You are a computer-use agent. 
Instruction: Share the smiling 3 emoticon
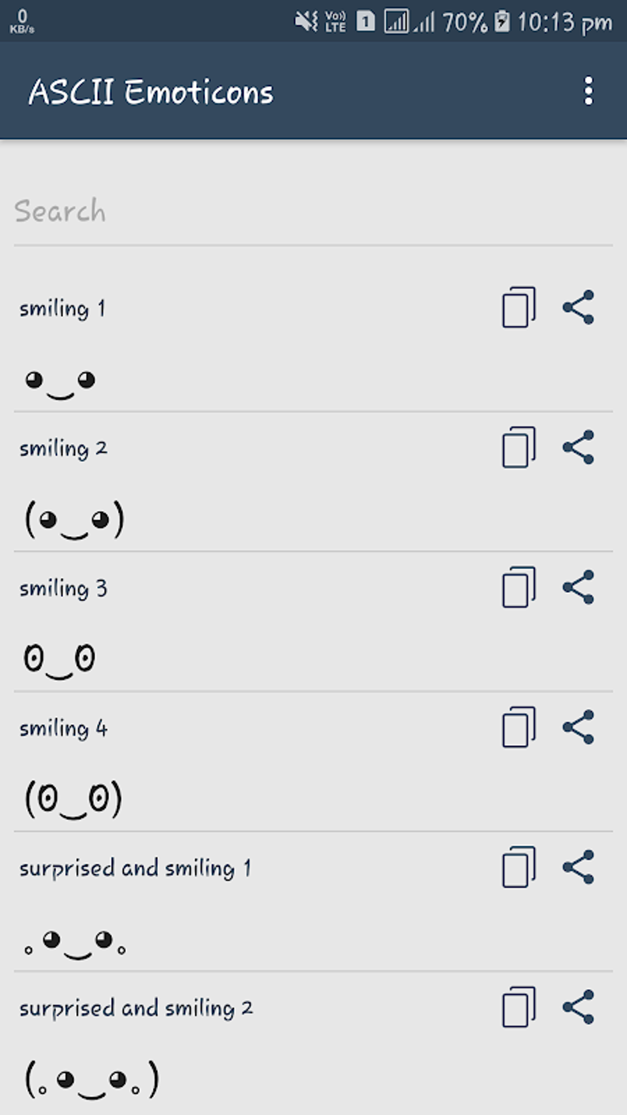(x=578, y=587)
